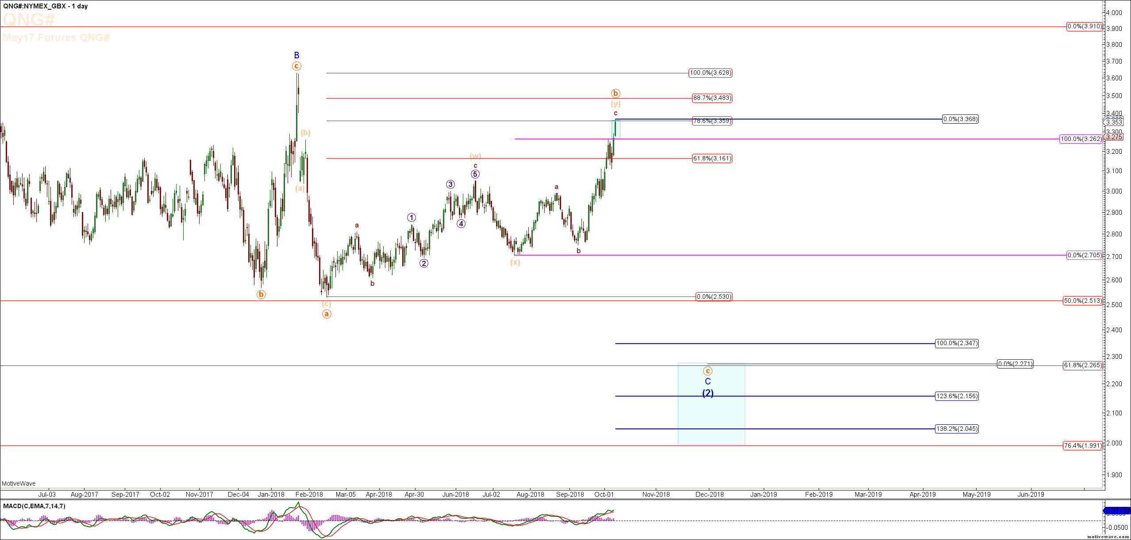Click the MACD(C,EMA,7,14,7) indicator title
This screenshot has width=1131, height=540.
(x=34, y=506)
